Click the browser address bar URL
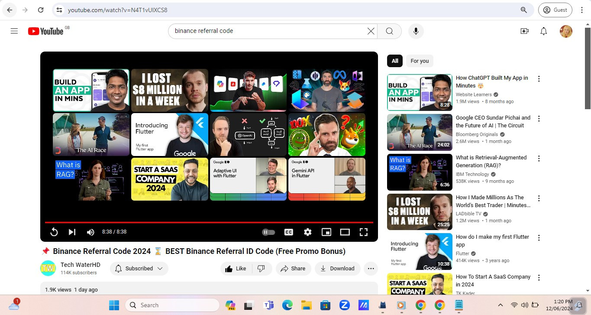This screenshot has height=315, width=591. click(118, 10)
